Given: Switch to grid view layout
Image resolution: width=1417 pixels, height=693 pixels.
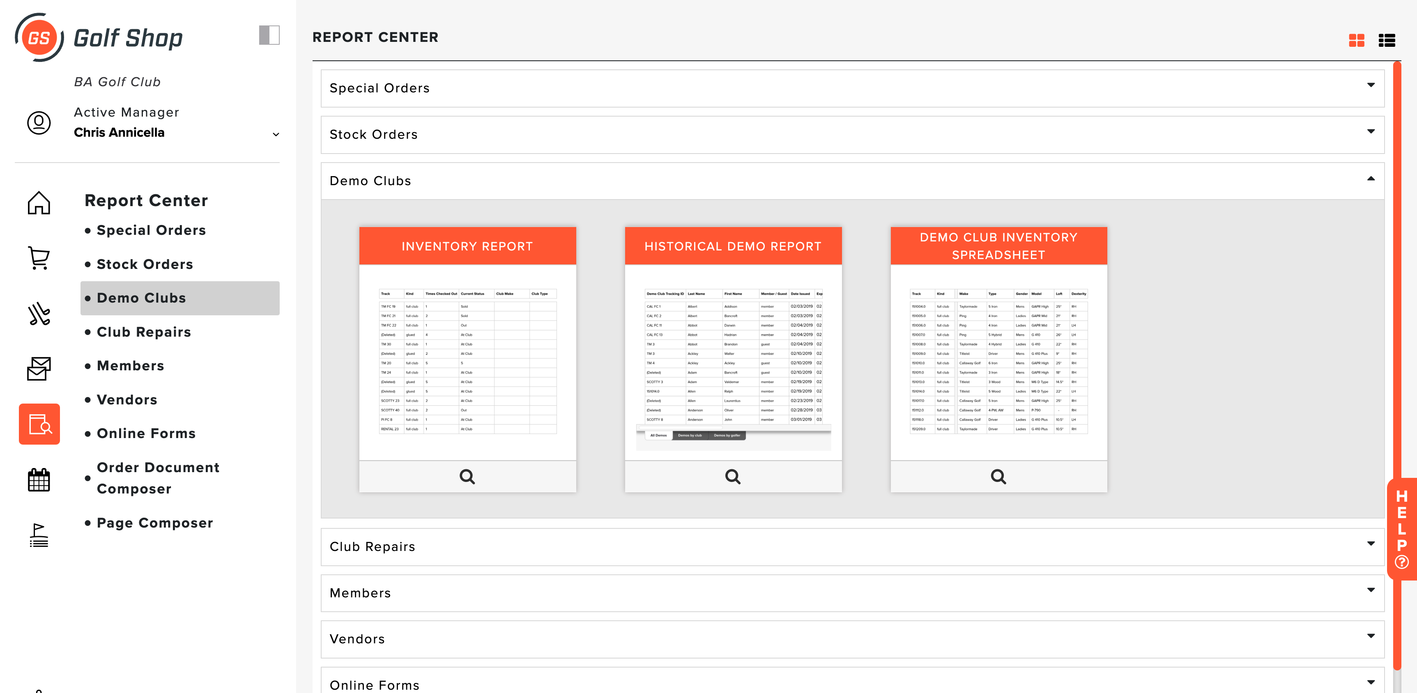Looking at the screenshot, I should (1356, 40).
